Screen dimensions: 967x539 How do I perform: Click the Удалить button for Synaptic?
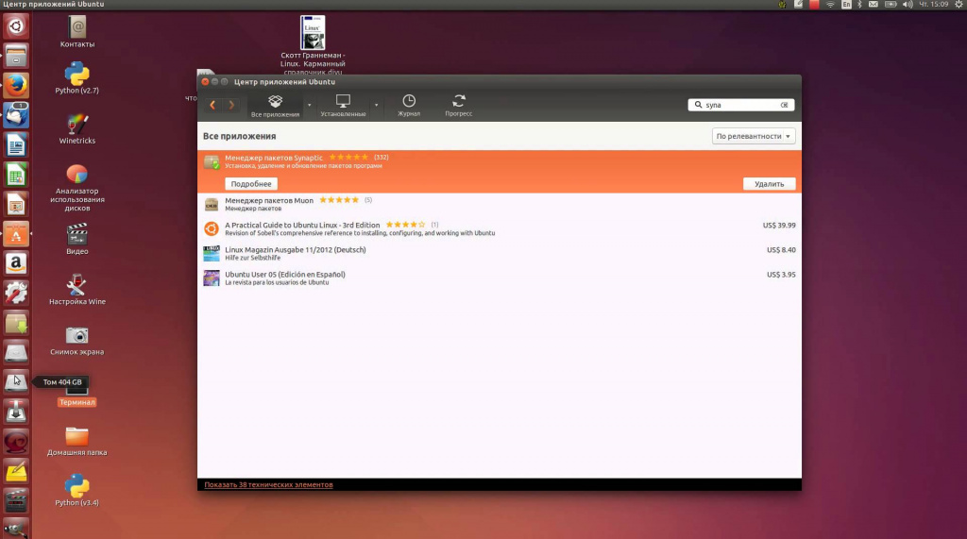(x=769, y=184)
